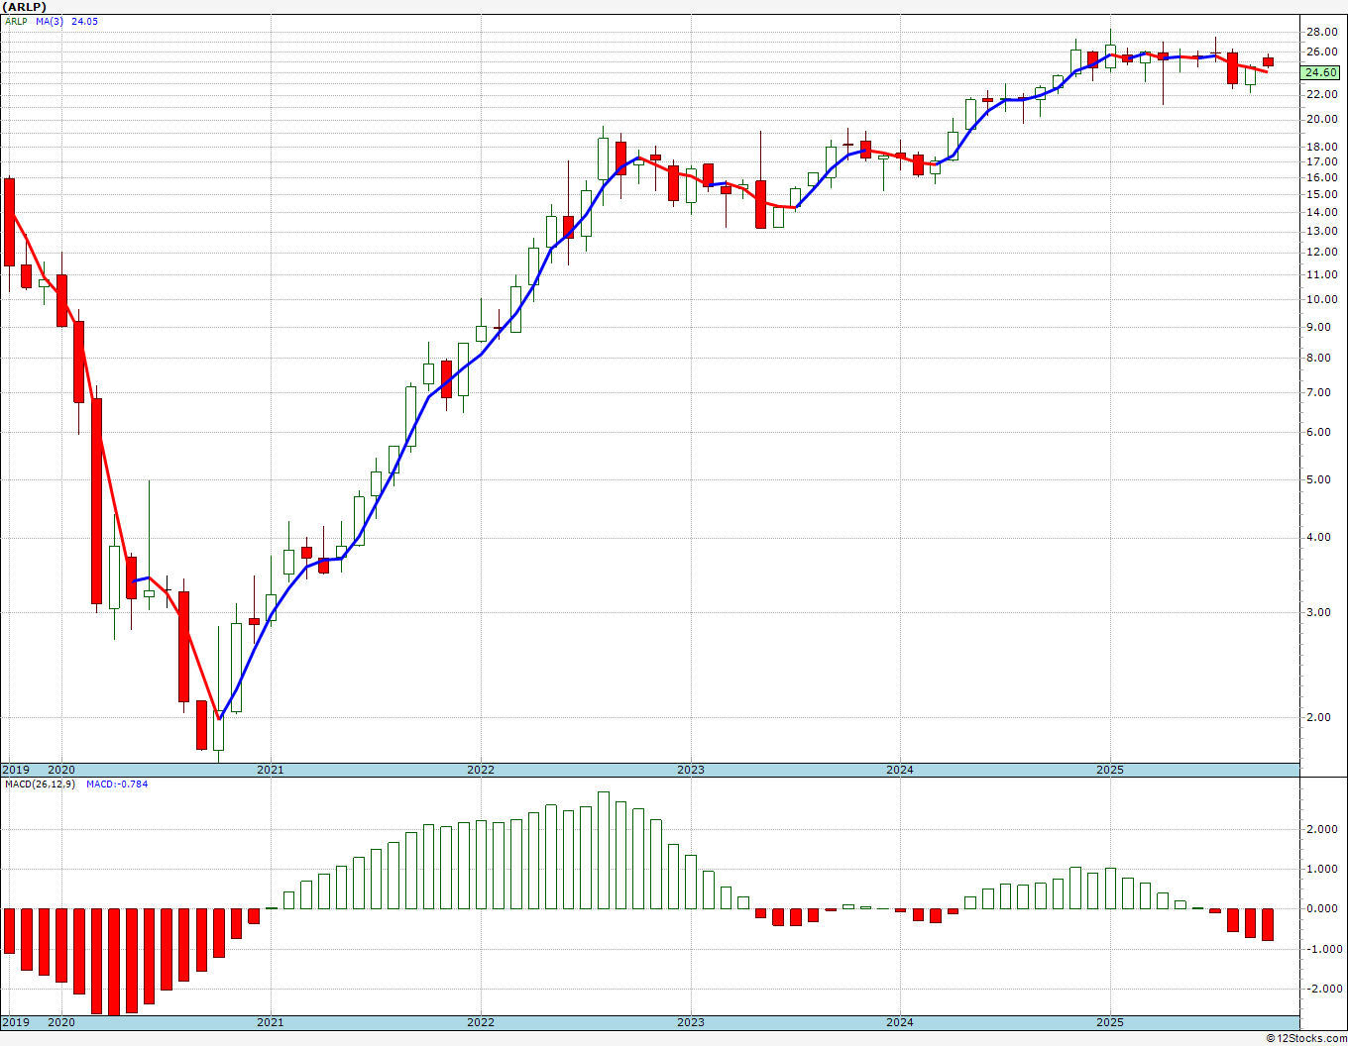Click 2025 on the MACD panel time axis
The height and width of the screenshot is (1046, 1348).
click(x=1110, y=1022)
